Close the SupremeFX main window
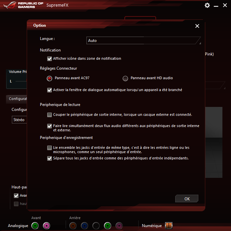This screenshot has height=231, width=231. (225, 5)
